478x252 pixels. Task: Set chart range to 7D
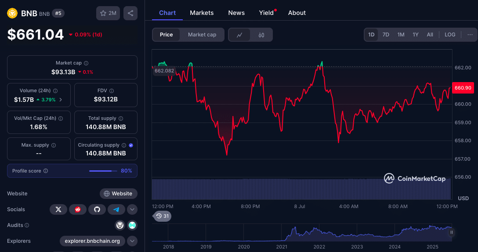[x=386, y=35]
